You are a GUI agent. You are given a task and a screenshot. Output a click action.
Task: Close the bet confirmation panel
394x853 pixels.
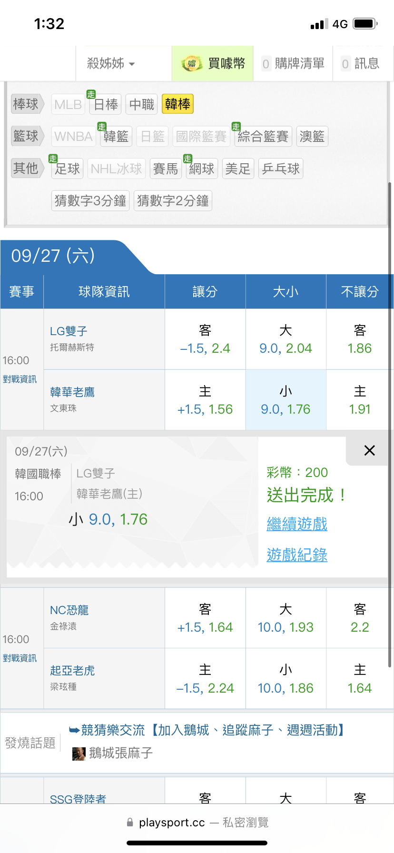(369, 450)
